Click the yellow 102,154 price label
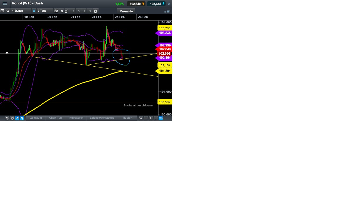The height and width of the screenshot is (204, 354). (x=164, y=65)
